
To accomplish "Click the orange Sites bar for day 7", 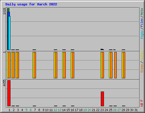I will (35, 65).
